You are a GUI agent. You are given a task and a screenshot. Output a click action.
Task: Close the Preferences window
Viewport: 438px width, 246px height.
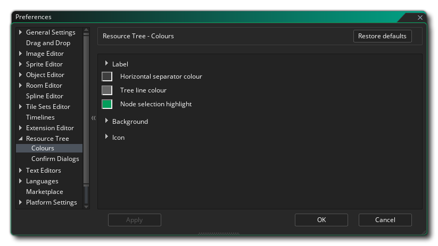(420, 18)
